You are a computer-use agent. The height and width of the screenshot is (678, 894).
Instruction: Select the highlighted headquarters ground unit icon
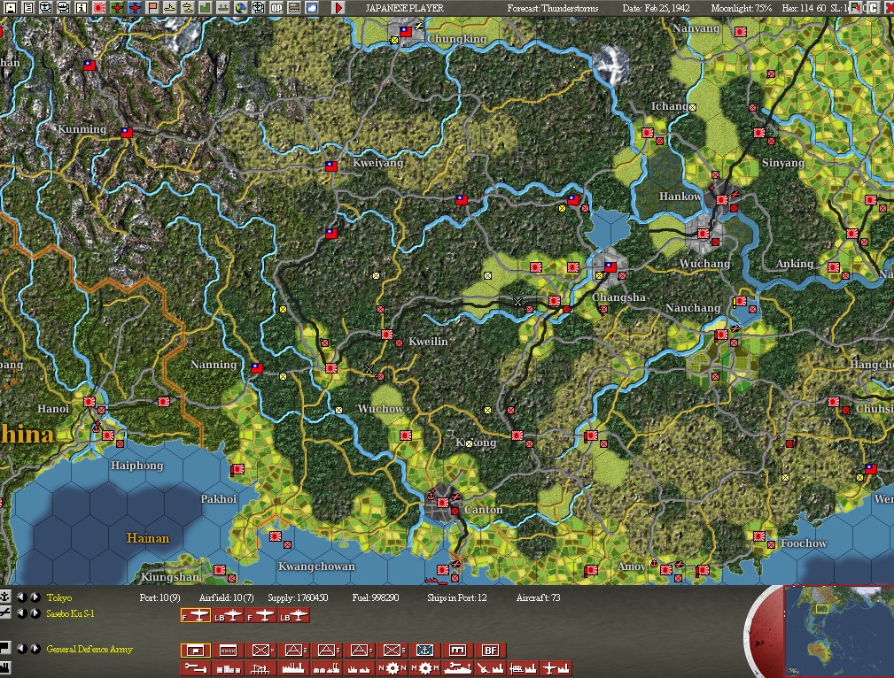point(196,650)
